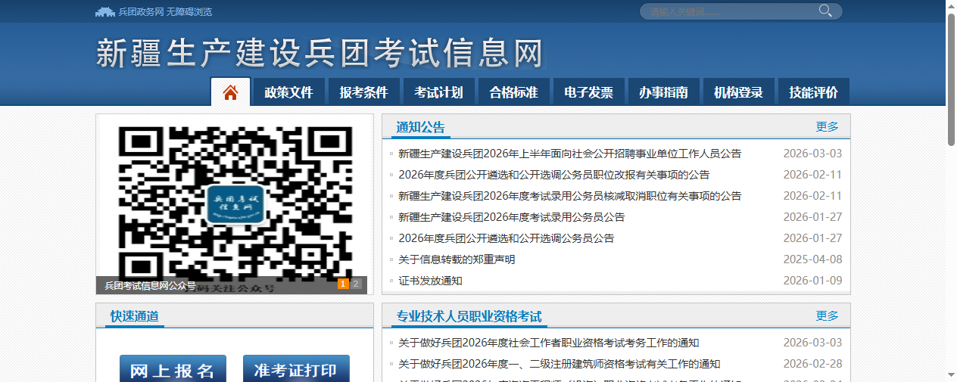
Task: Click the date 2026-02-28
Action: point(812,364)
